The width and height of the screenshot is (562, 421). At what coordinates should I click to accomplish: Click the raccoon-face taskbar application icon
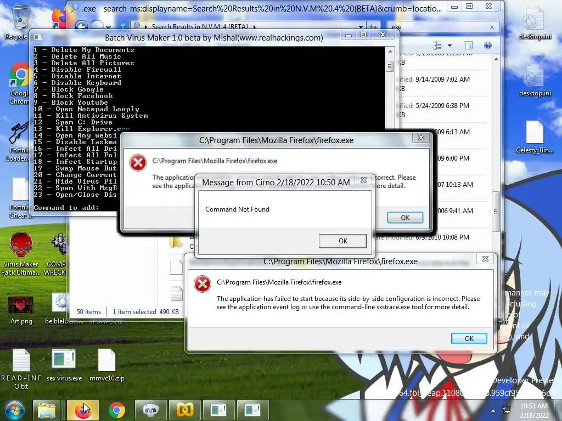tap(150, 410)
